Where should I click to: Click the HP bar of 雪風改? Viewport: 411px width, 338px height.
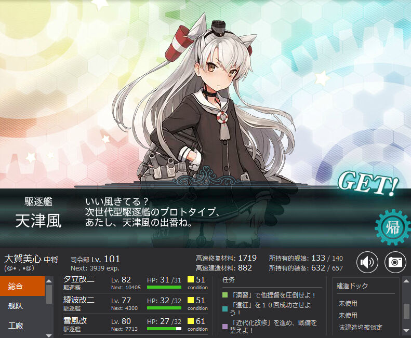[164, 329]
